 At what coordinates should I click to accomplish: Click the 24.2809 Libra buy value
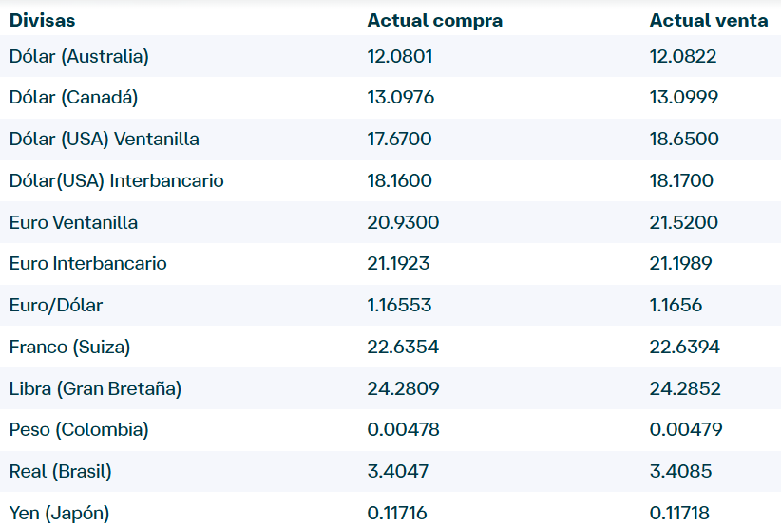pos(403,388)
